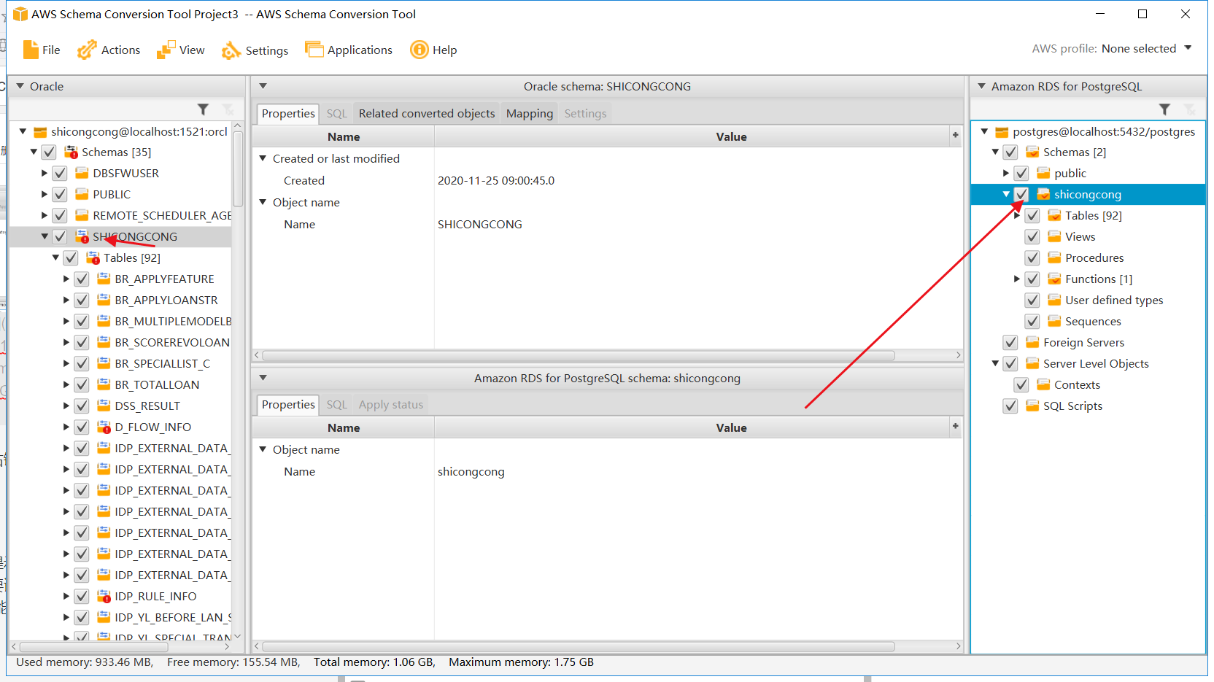Viewport: 1214px width, 682px height.
Task: Click the Oracle properties horizontal scrollbar
Action: [579, 355]
